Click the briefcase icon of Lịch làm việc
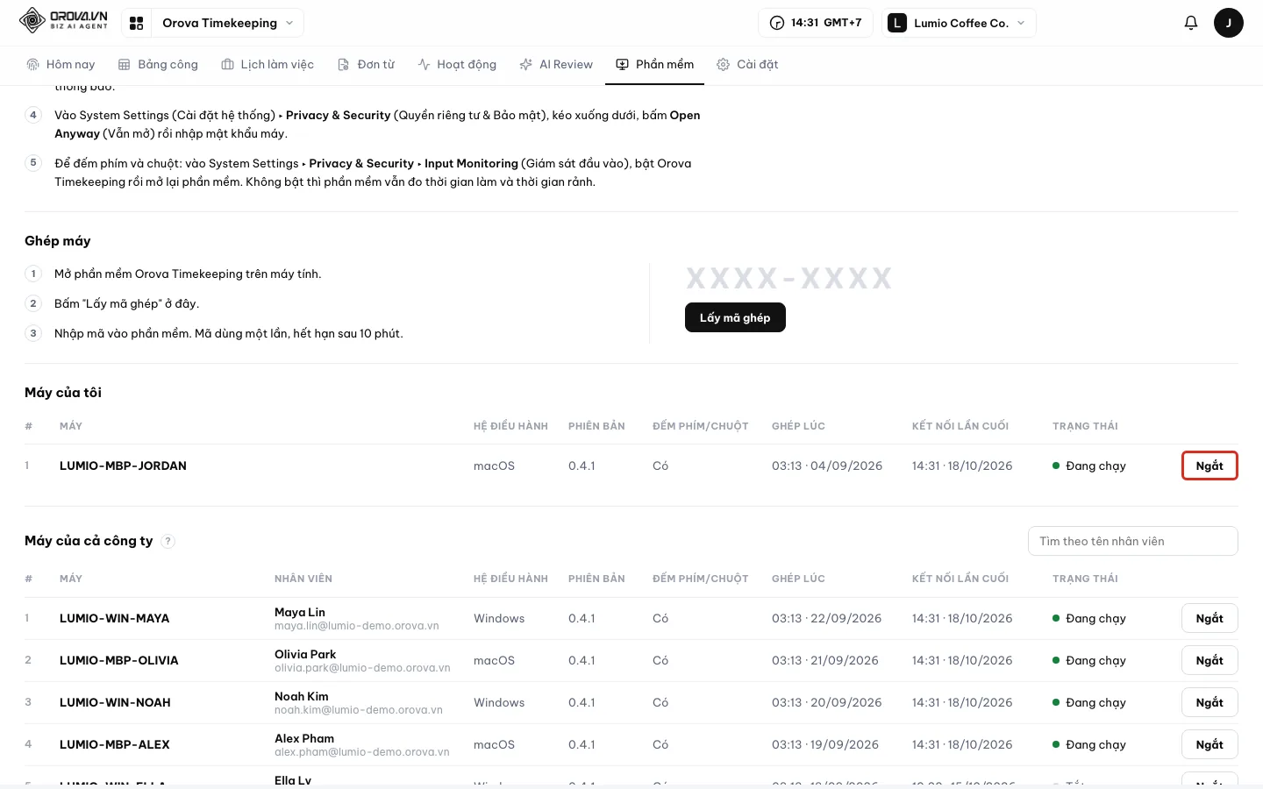The height and width of the screenshot is (789, 1263). 228,64
